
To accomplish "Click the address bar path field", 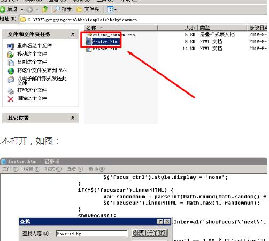I will point(143,20).
